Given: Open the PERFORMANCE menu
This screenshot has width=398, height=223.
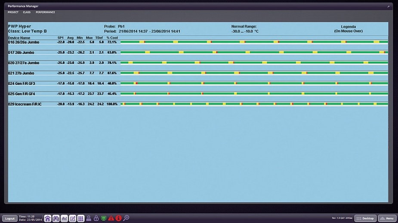Looking at the screenshot, I should 45,12.
